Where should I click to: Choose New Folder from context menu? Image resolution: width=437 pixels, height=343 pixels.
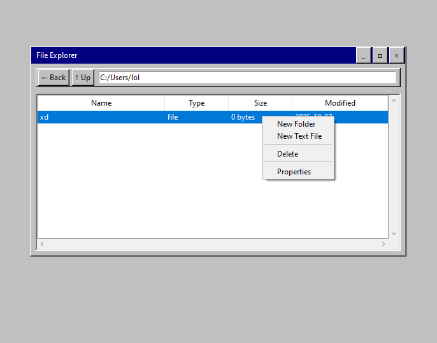(298, 124)
